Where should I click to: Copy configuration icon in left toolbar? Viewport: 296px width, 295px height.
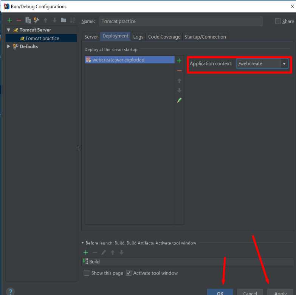pos(28,20)
